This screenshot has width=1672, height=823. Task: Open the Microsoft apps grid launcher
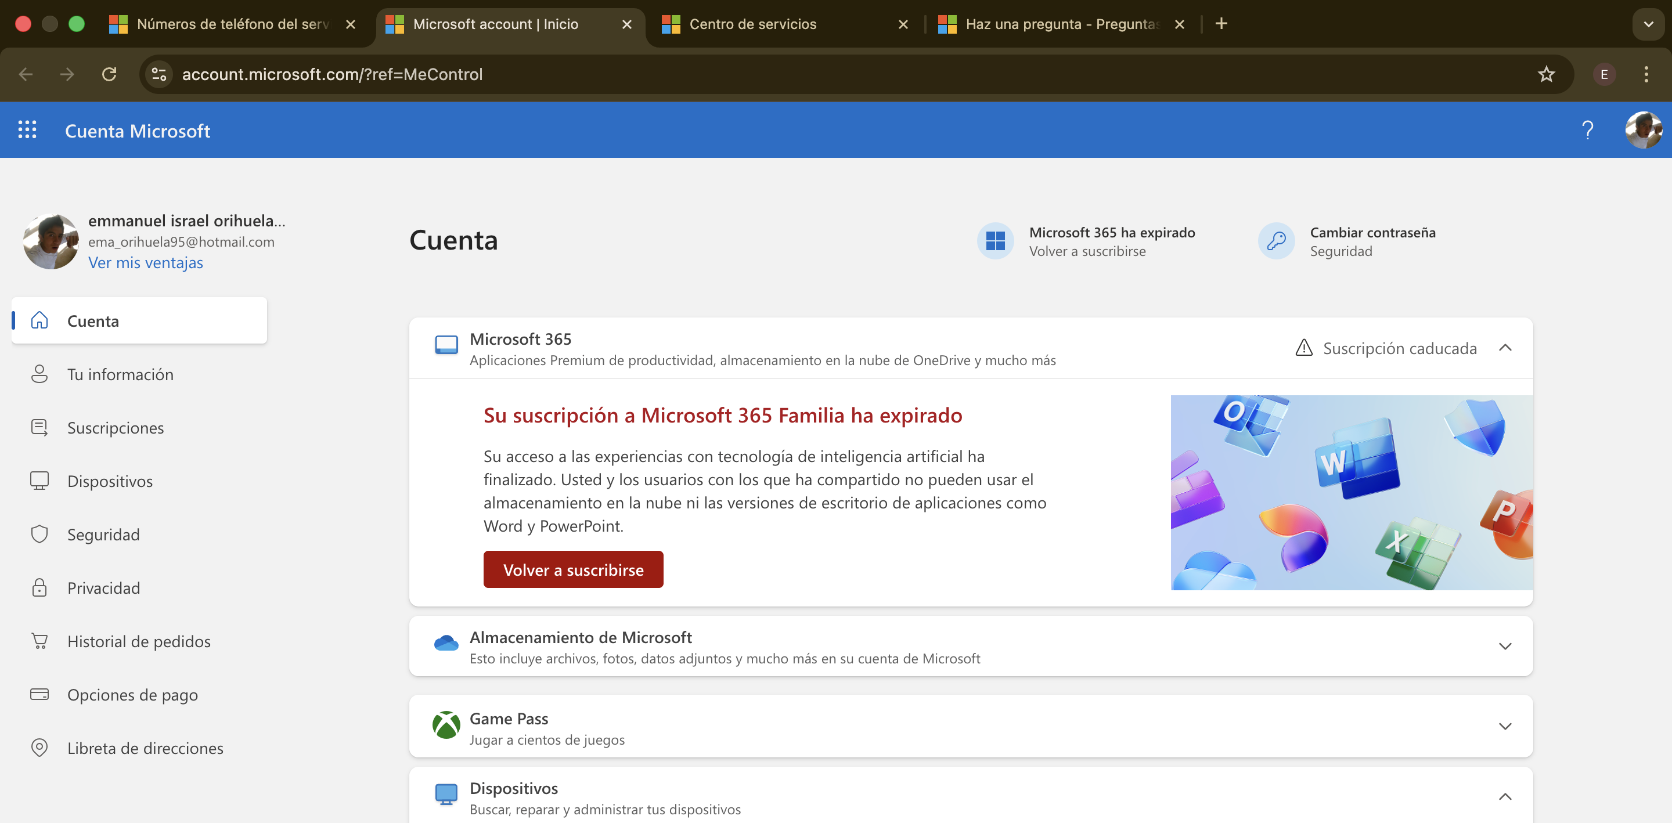click(x=27, y=130)
